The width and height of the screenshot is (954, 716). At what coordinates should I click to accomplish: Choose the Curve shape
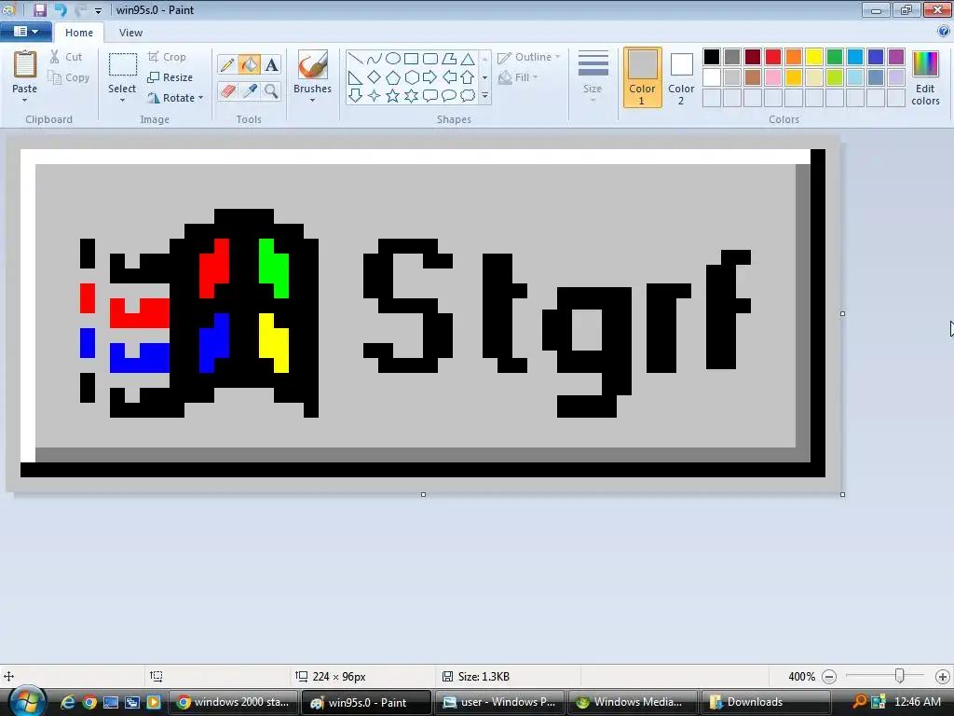(375, 59)
